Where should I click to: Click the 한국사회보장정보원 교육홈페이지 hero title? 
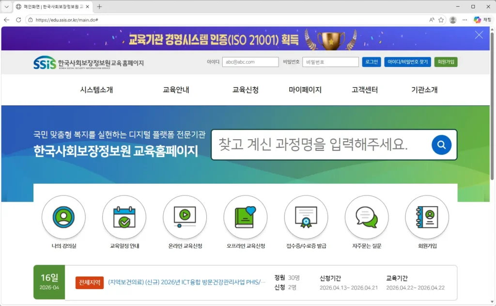coord(116,151)
